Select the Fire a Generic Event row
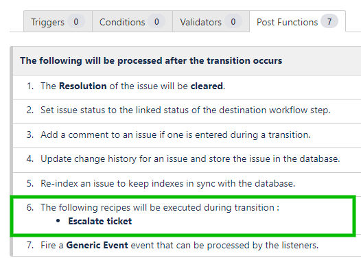361x271 pixels. [x=187, y=246]
